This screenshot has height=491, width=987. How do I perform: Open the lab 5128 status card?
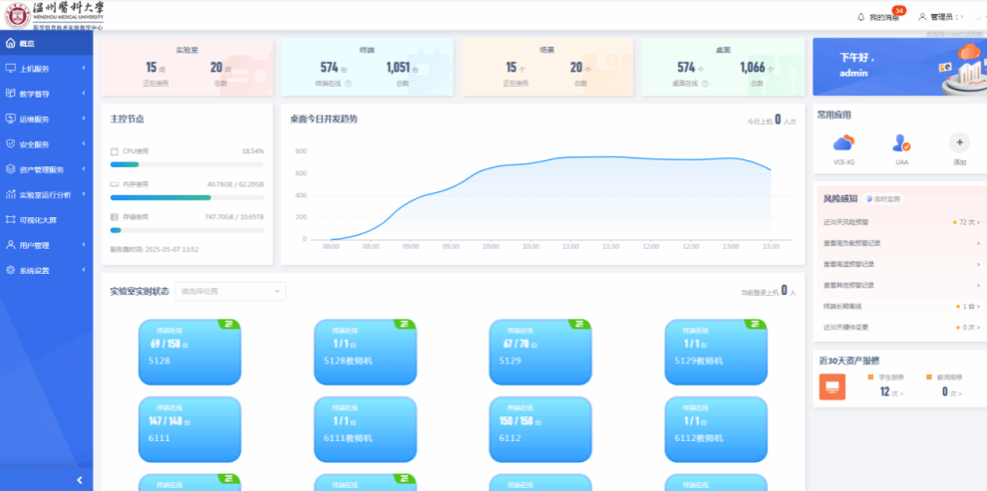pos(189,352)
